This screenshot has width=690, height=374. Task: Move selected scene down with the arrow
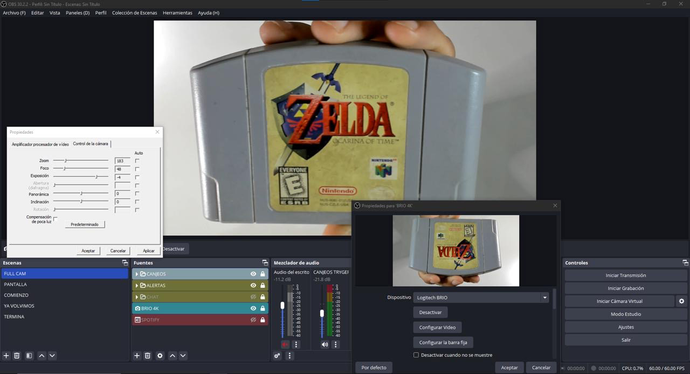coord(52,356)
